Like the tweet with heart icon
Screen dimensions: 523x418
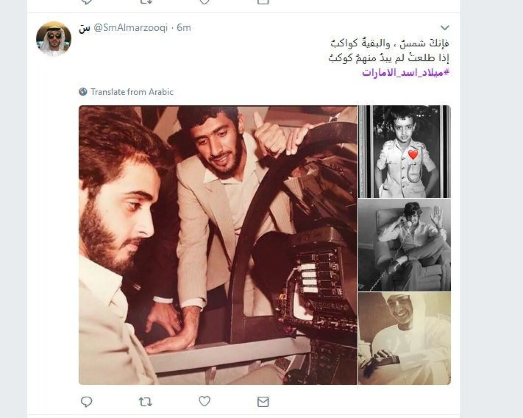click(204, 401)
